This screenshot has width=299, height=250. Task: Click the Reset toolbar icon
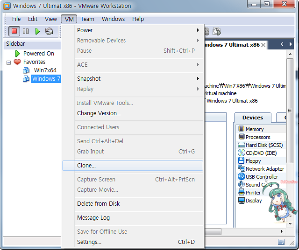49,31
